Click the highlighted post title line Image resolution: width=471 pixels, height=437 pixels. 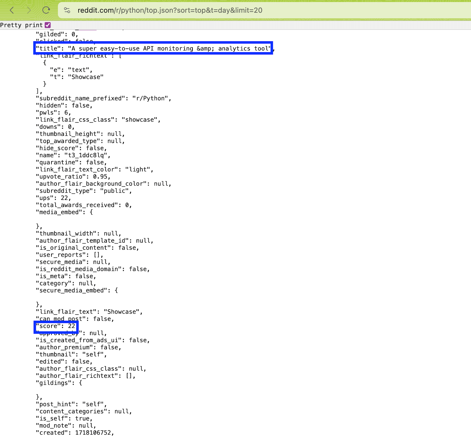click(x=153, y=48)
